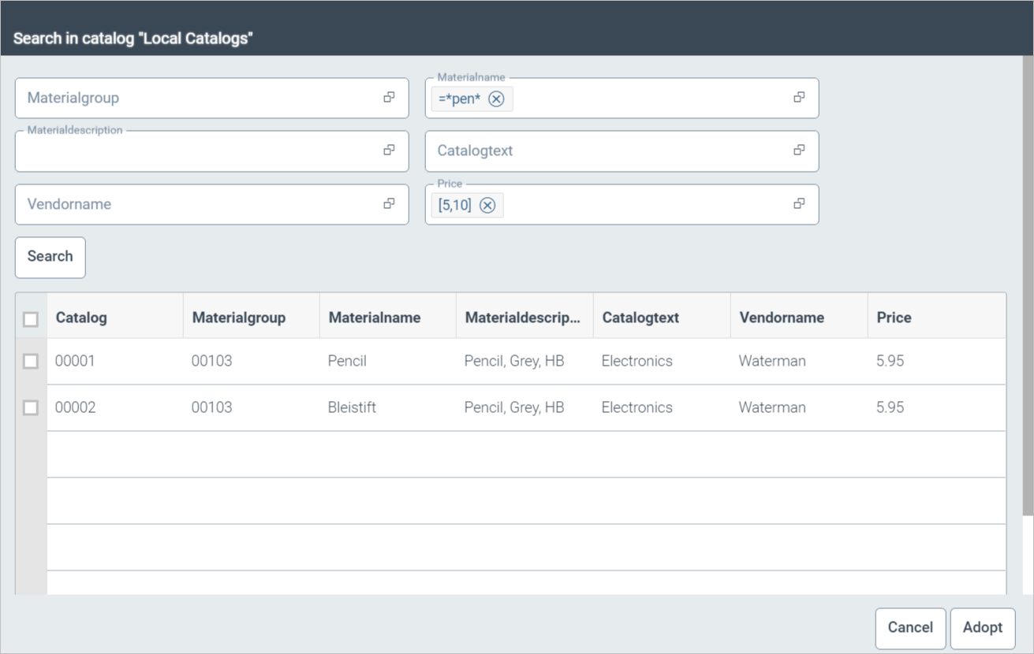Open value help icon for Vendorname field
The width and height of the screenshot is (1034, 654).
pyautogui.click(x=389, y=203)
